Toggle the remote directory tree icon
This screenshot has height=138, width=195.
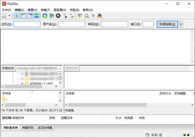point(30,16)
